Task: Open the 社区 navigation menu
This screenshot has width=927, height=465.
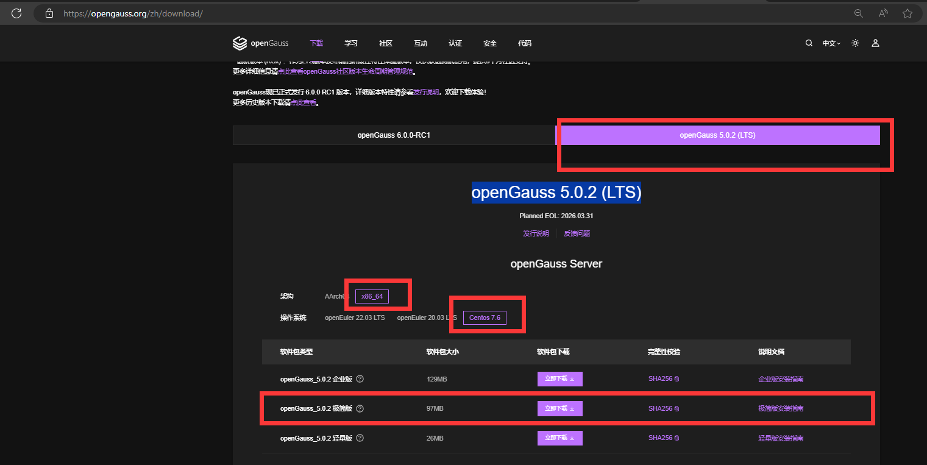Action: coord(386,43)
